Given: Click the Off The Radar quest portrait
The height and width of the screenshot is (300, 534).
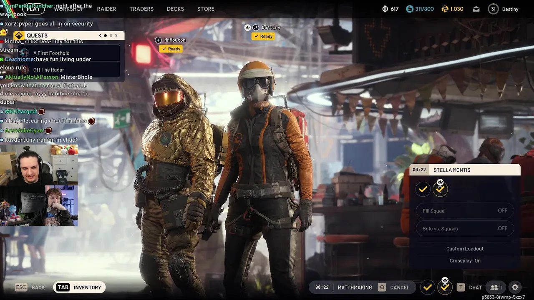Looking at the screenshot, I should pos(25,70).
